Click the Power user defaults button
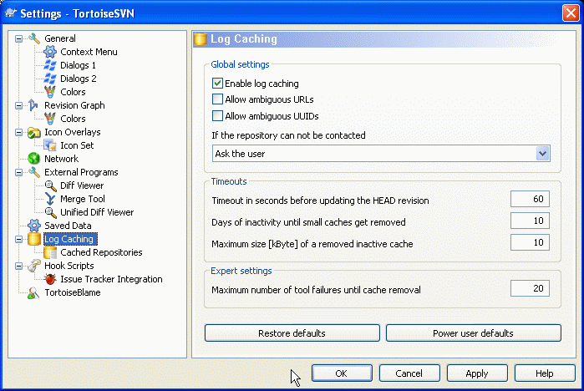Screen dimensions: 584x391 point(474,333)
